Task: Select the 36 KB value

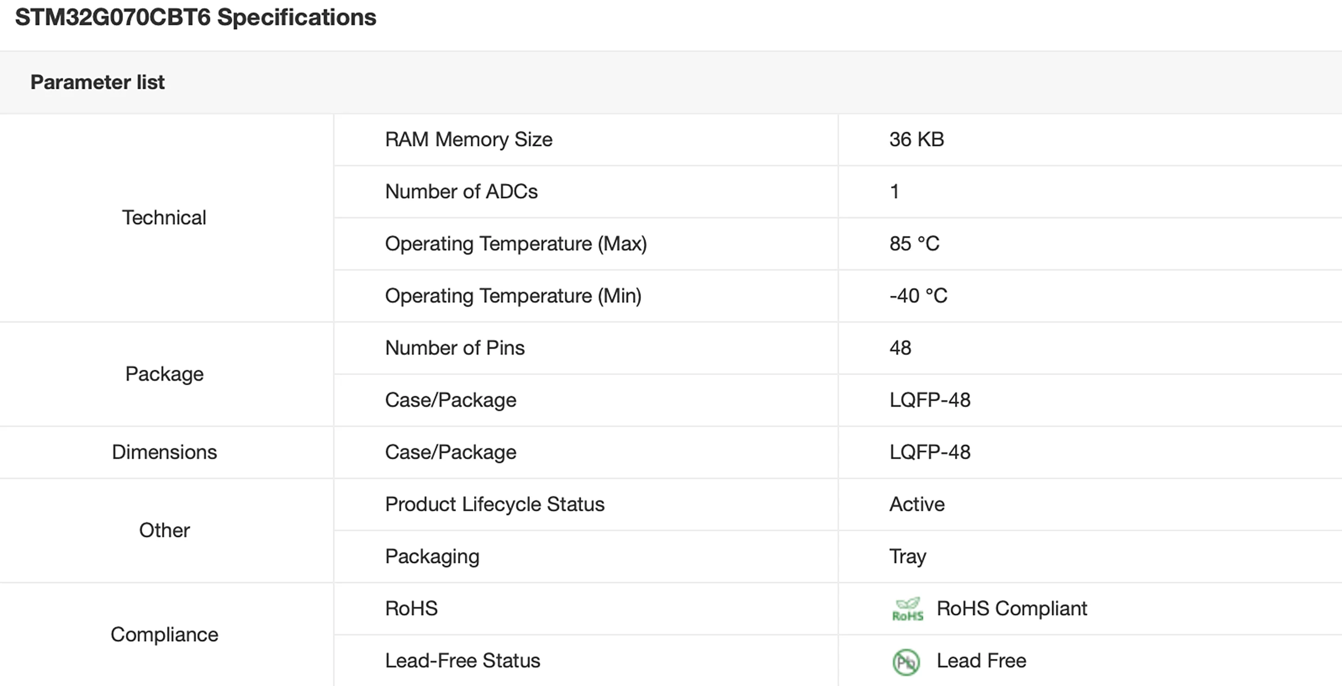Action: point(916,140)
